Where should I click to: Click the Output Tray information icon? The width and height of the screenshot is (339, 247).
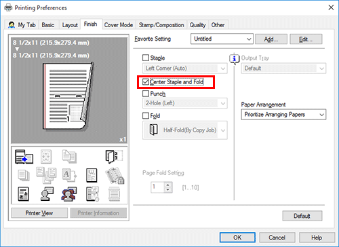pyautogui.click(x=235, y=59)
